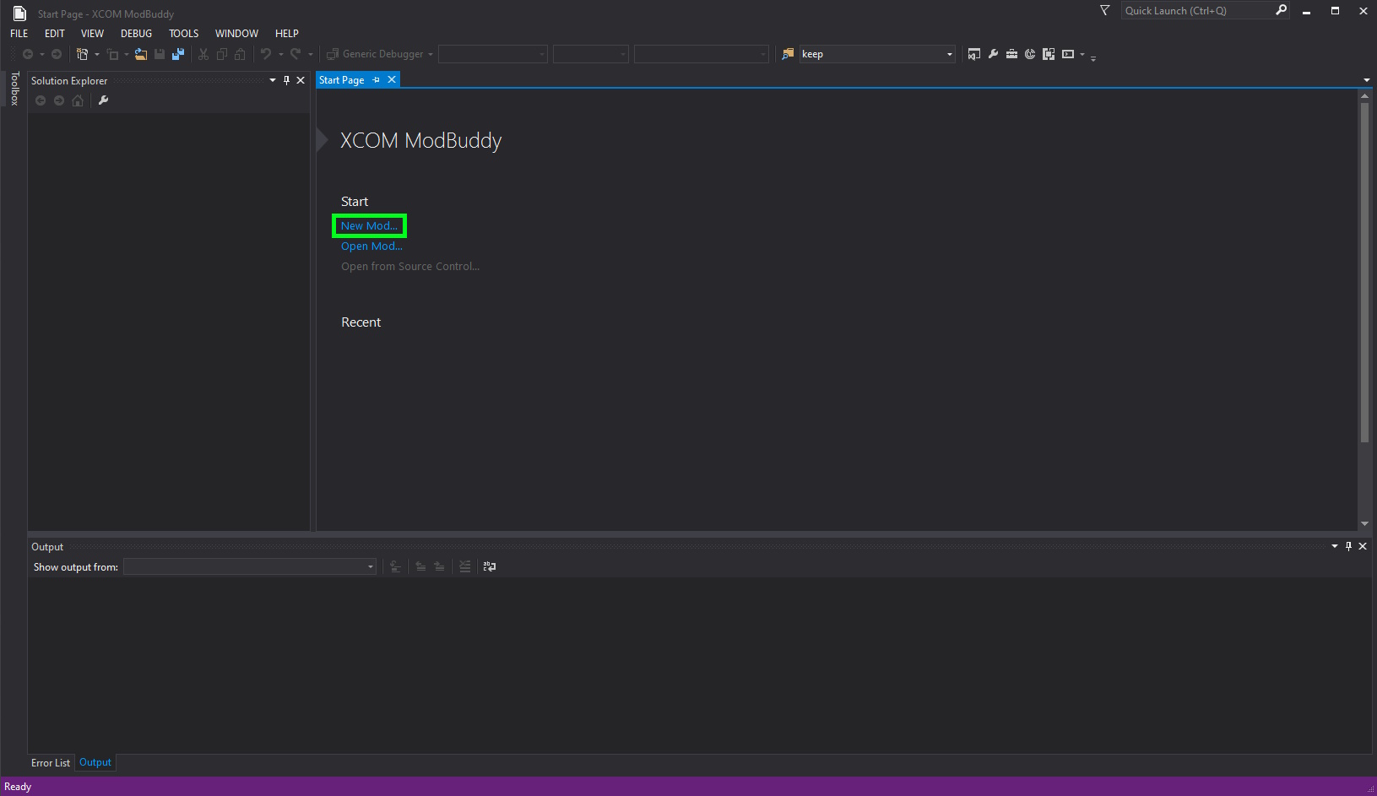Image resolution: width=1377 pixels, height=796 pixels.
Task: Click the Start Page vertical scrollbar
Action: point(1364,272)
